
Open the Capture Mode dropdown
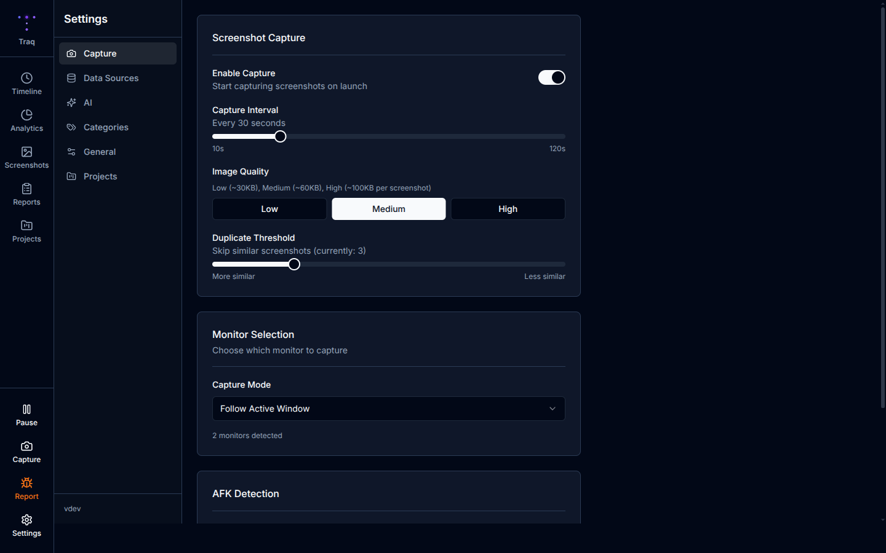(x=388, y=409)
